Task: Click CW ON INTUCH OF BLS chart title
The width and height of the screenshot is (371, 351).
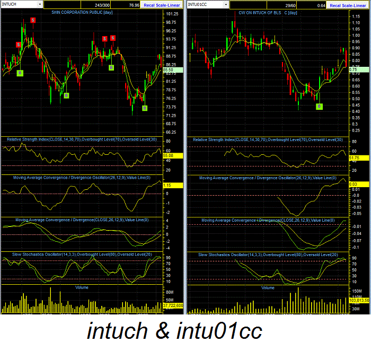Action: coord(268,13)
